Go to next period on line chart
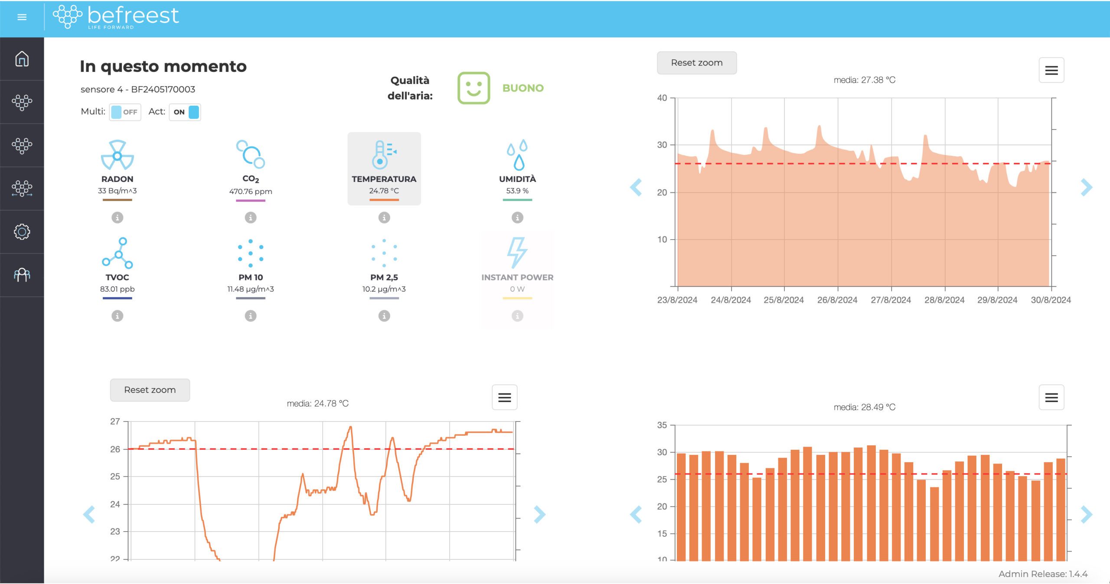The width and height of the screenshot is (1110, 584). [x=539, y=515]
